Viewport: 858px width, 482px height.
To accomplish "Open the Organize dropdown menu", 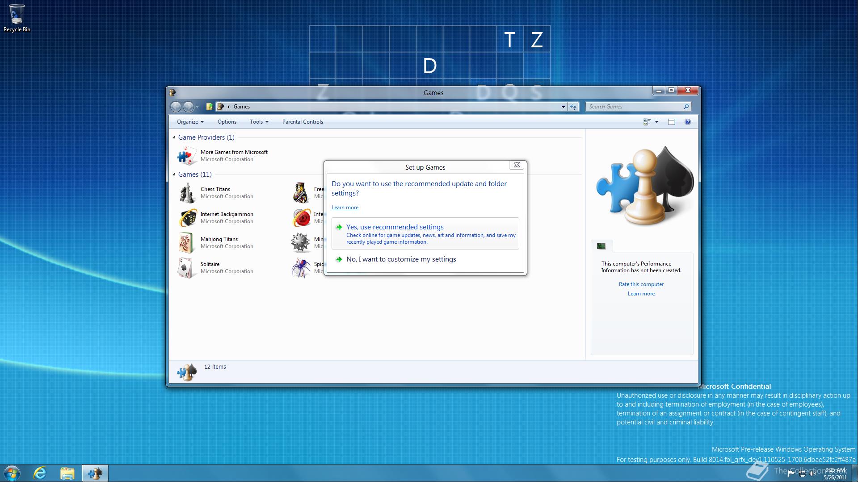I will pos(190,122).
